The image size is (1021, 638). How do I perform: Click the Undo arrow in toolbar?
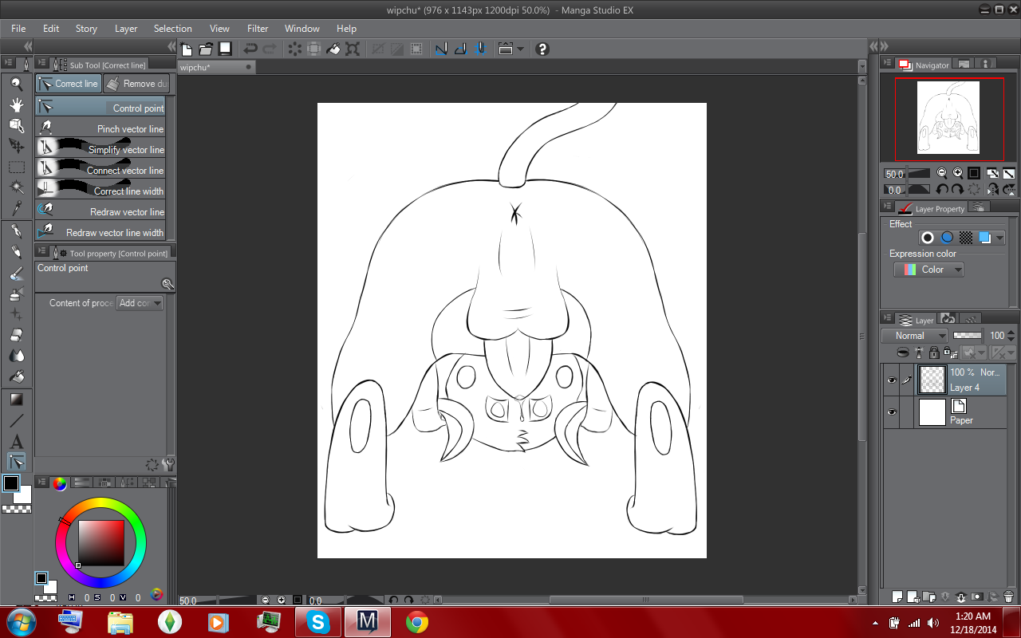250,49
